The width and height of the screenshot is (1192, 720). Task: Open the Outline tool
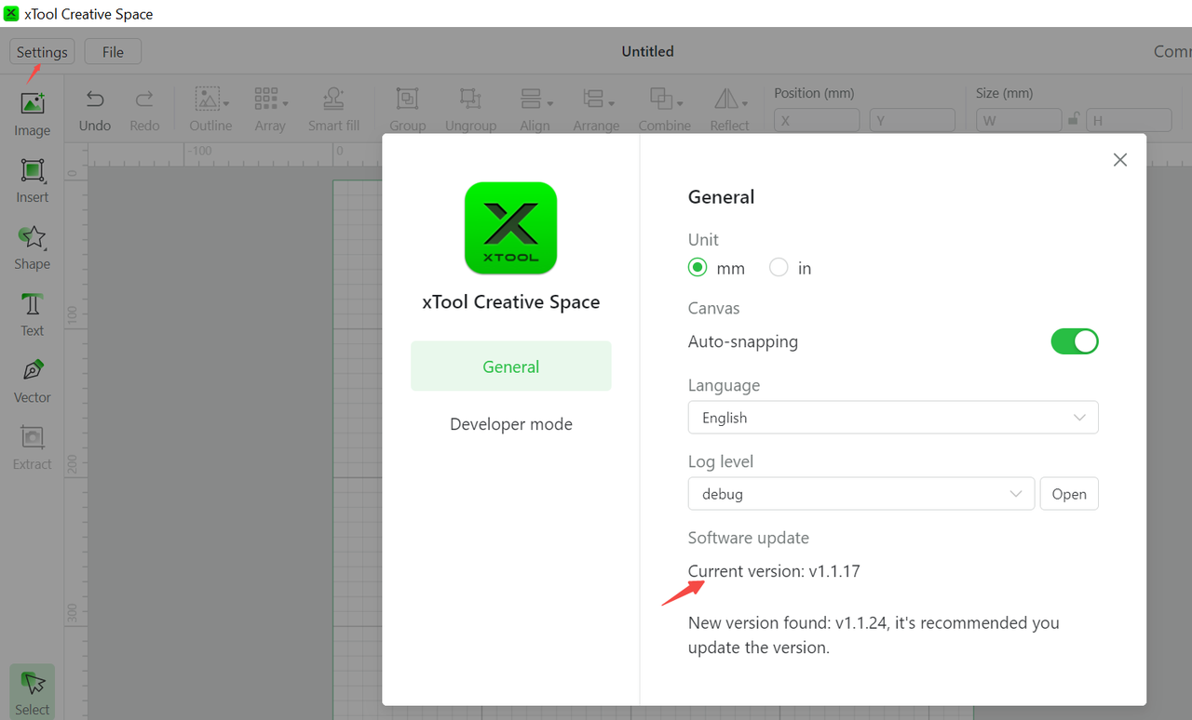click(210, 110)
